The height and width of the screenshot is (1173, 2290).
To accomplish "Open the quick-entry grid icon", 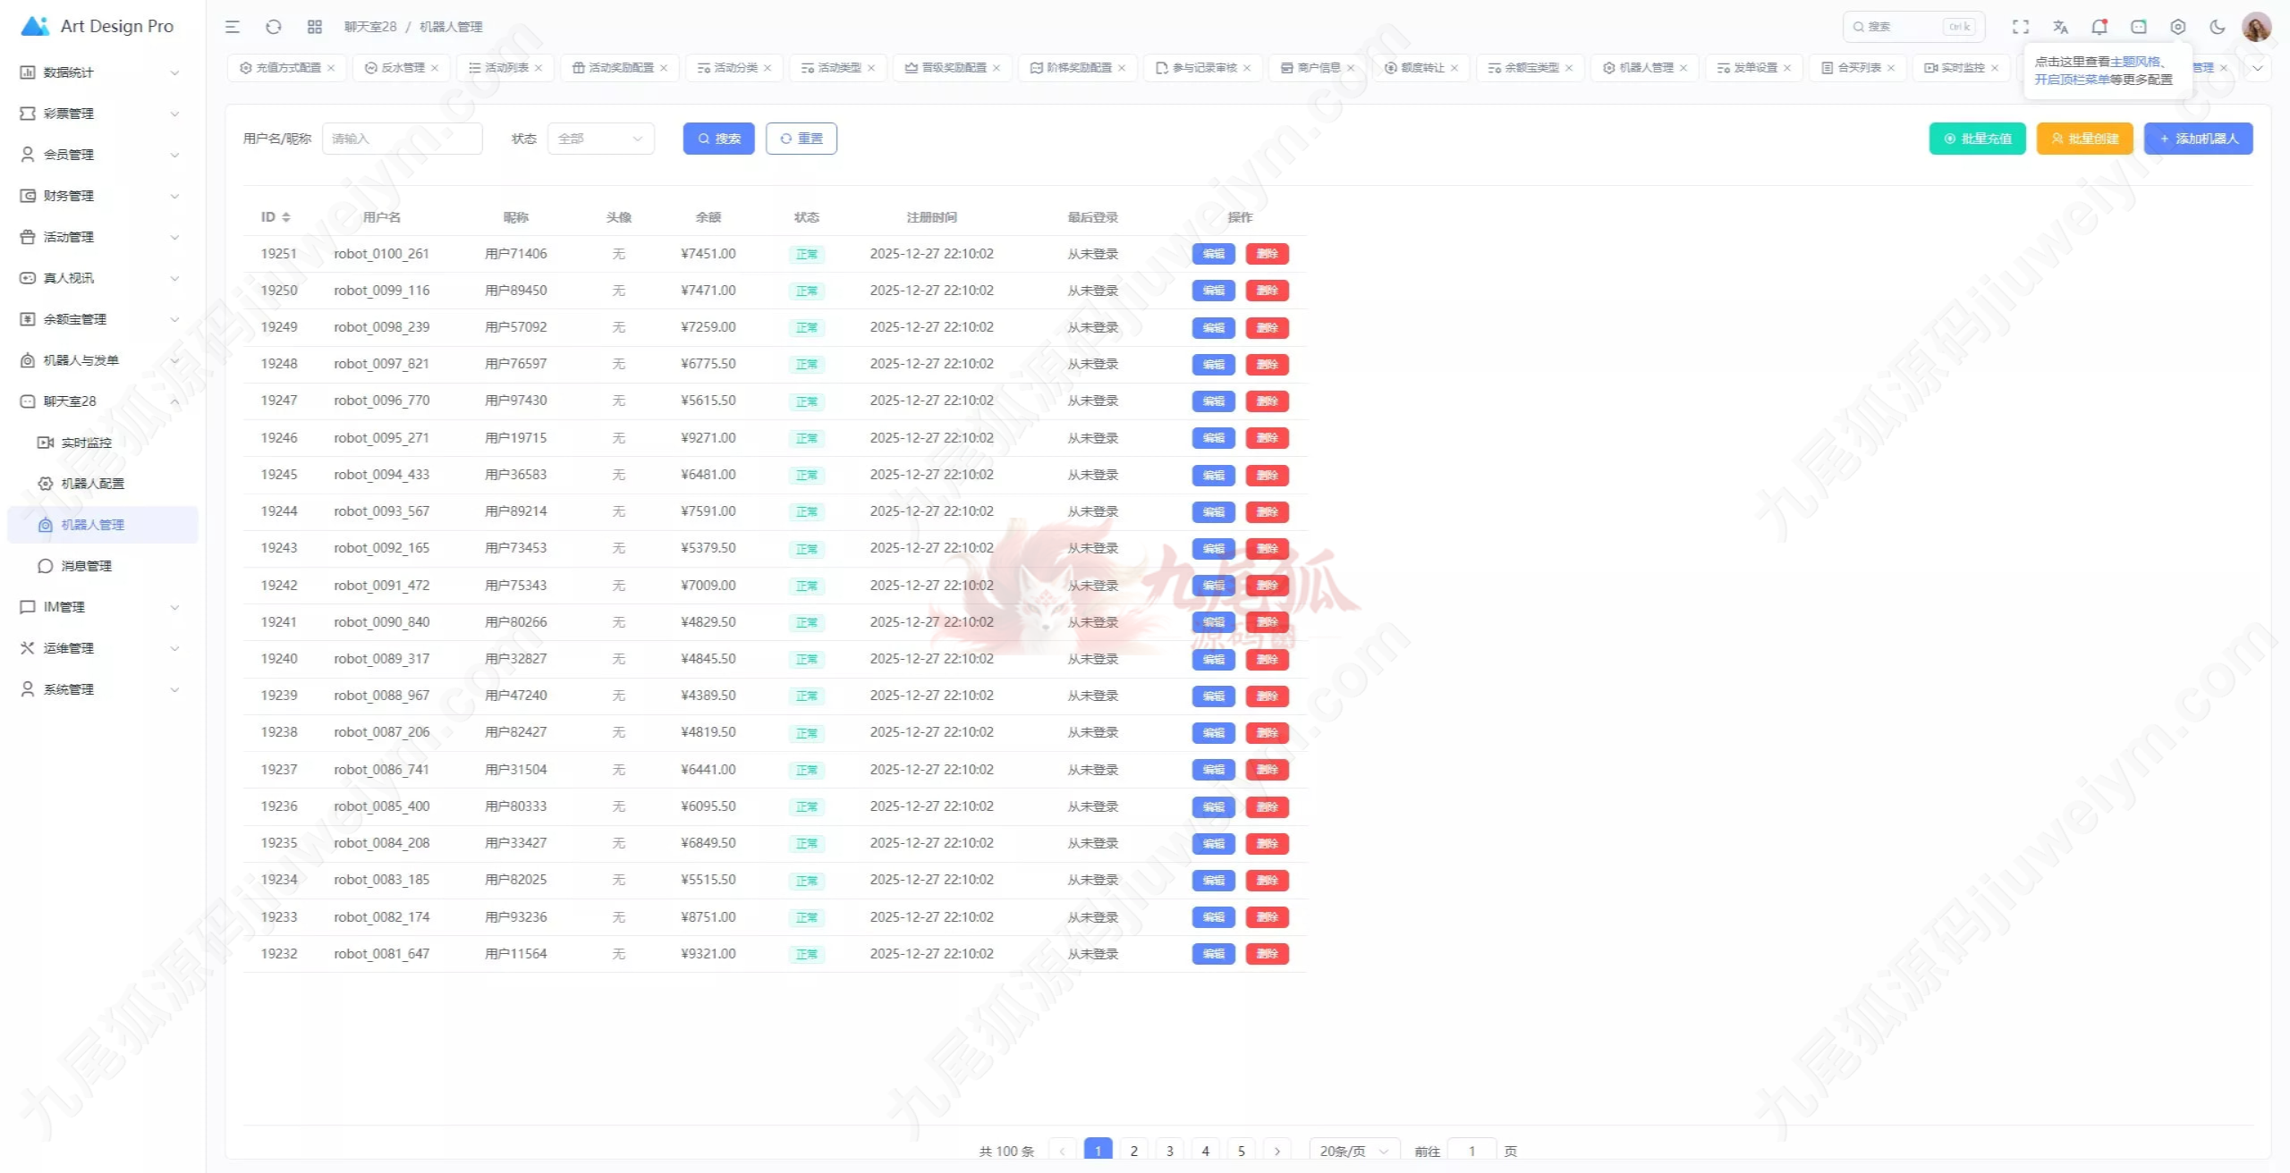I will [x=314, y=27].
